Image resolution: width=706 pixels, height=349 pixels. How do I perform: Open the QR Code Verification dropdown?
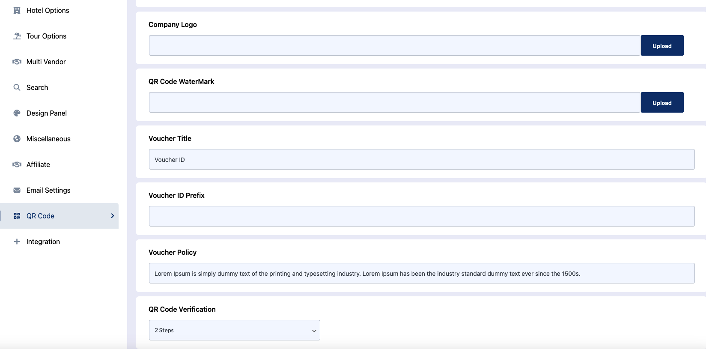pos(234,330)
